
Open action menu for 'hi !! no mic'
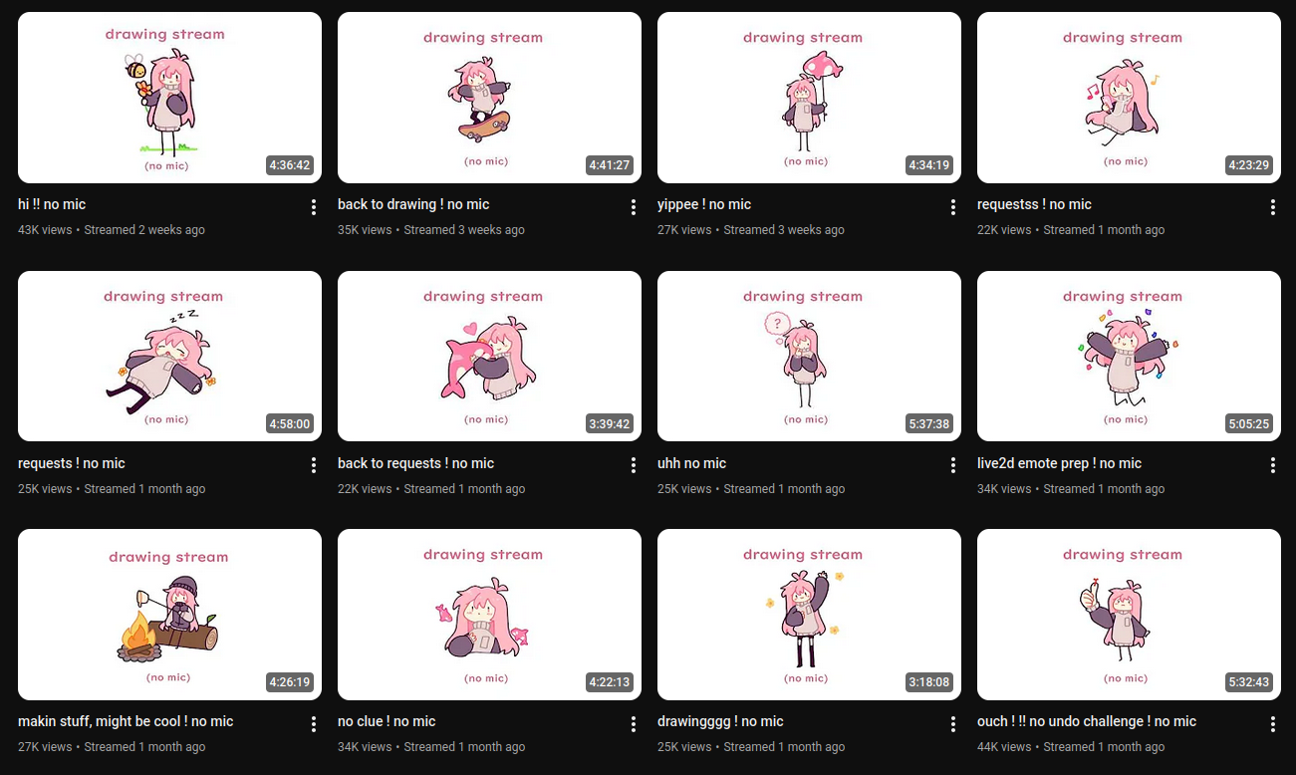click(314, 207)
